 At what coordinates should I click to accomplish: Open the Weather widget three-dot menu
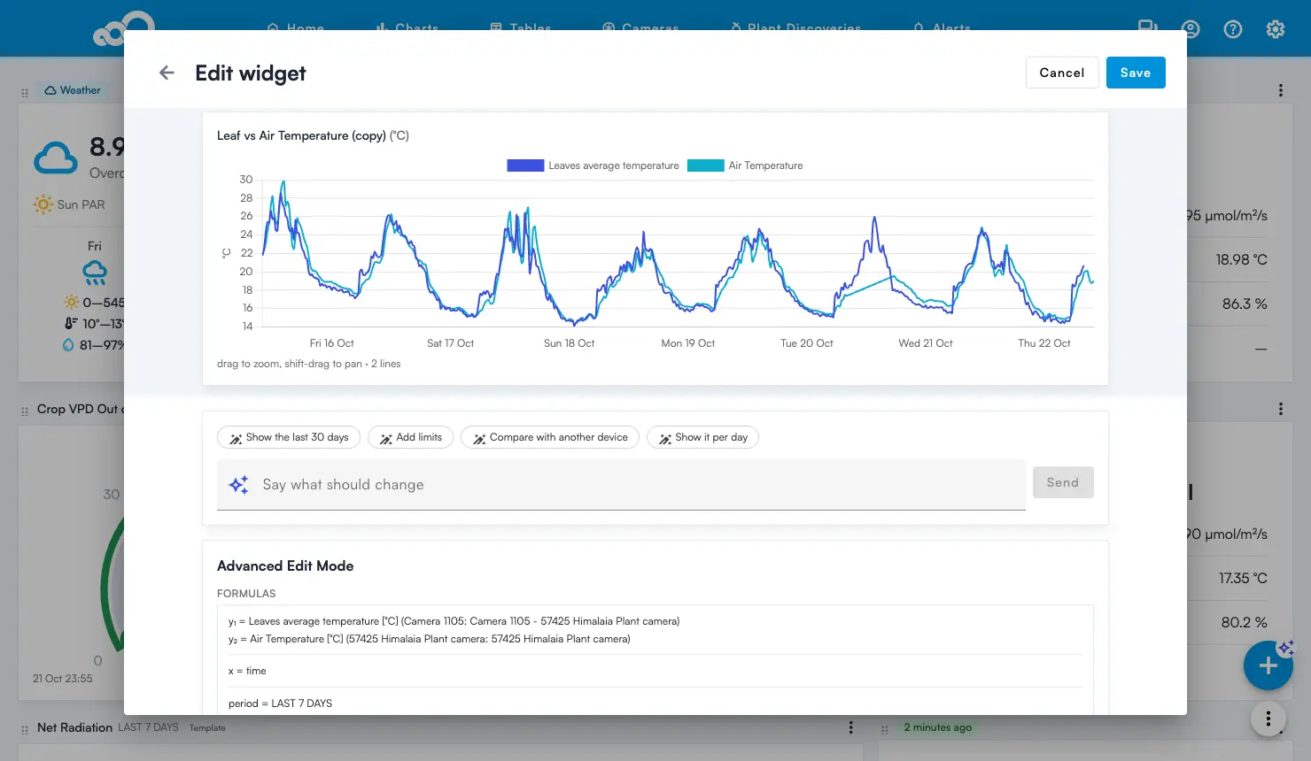(x=1281, y=90)
